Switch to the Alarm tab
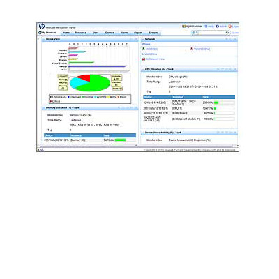 124,33
